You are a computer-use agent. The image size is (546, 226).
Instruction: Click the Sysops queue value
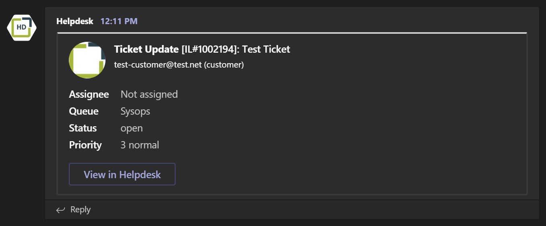coord(135,111)
